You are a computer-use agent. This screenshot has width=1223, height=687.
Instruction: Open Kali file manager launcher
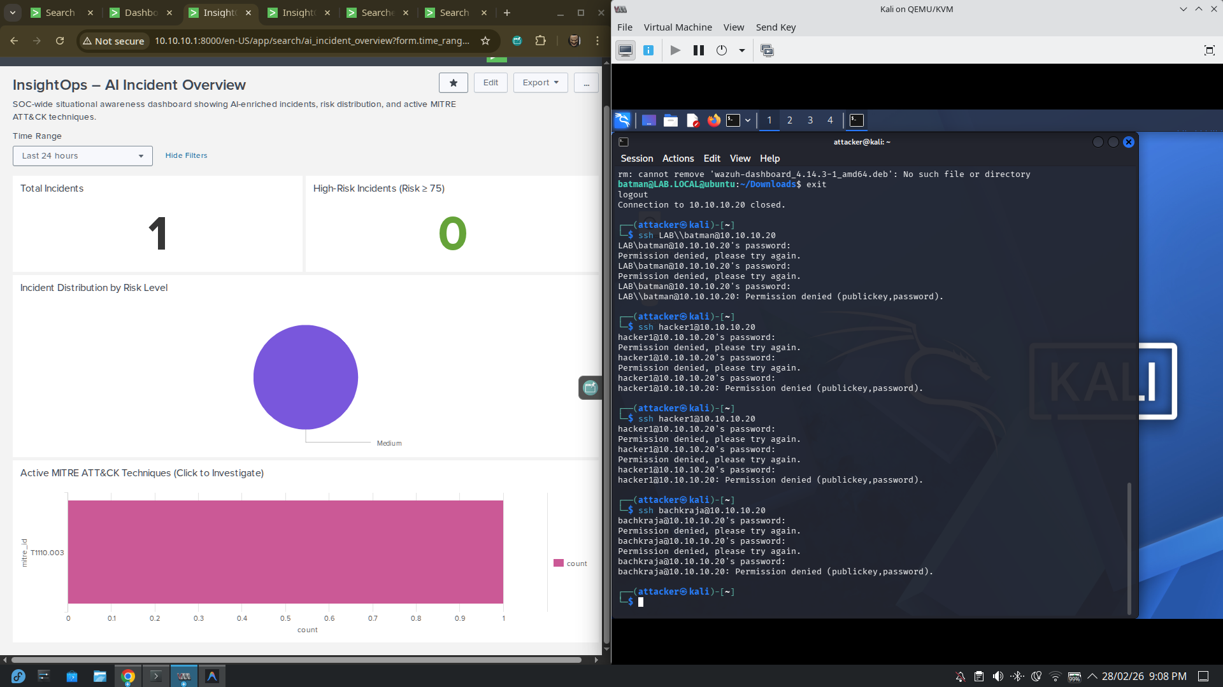point(670,120)
